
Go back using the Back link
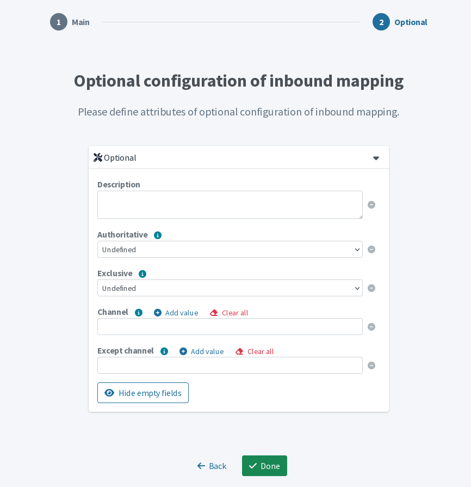212,466
